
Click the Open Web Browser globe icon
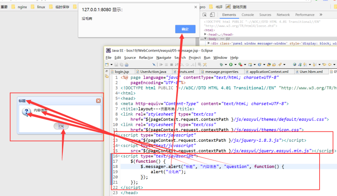click(x=295, y=65)
